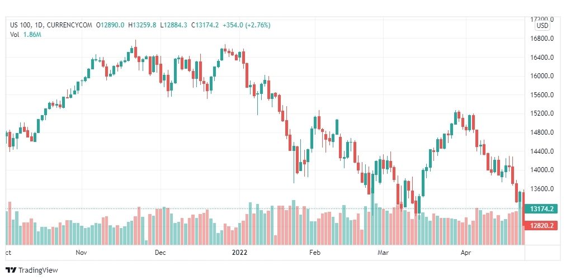Select the USD currency label
Viewport: 566px width, 280px height.
coord(542,26)
